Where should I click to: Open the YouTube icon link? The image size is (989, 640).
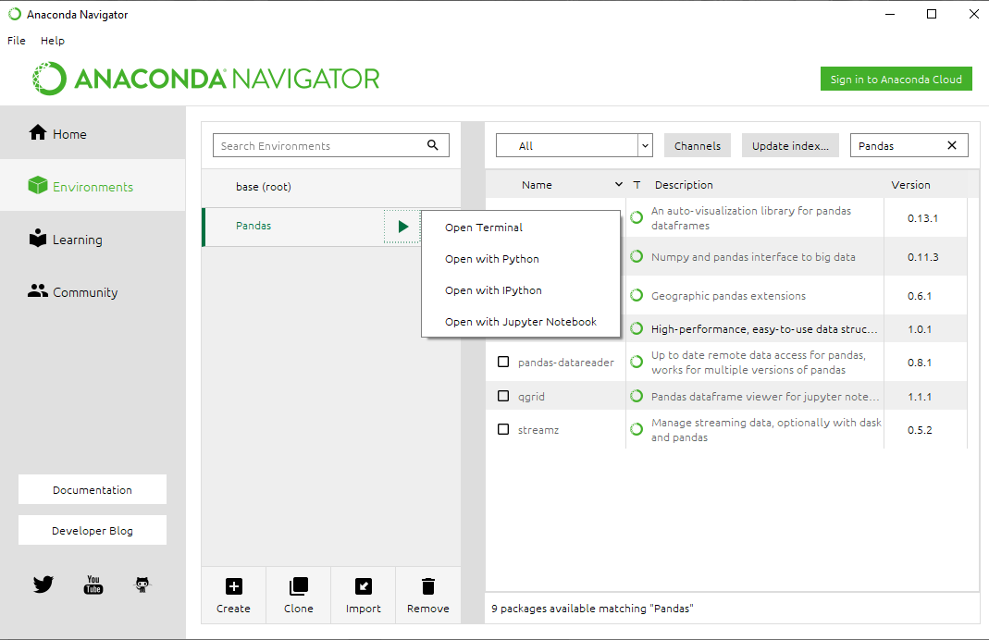[93, 585]
